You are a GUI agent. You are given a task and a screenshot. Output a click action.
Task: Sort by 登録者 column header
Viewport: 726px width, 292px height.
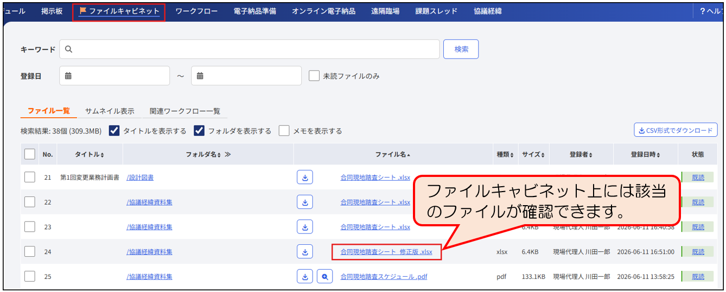[581, 155]
